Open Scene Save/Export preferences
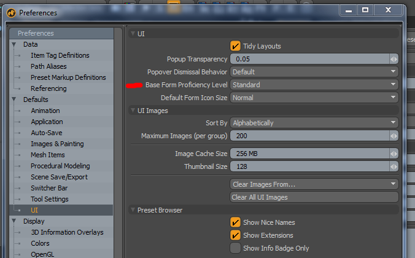This screenshot has width=415, height=258. [59, 177]
